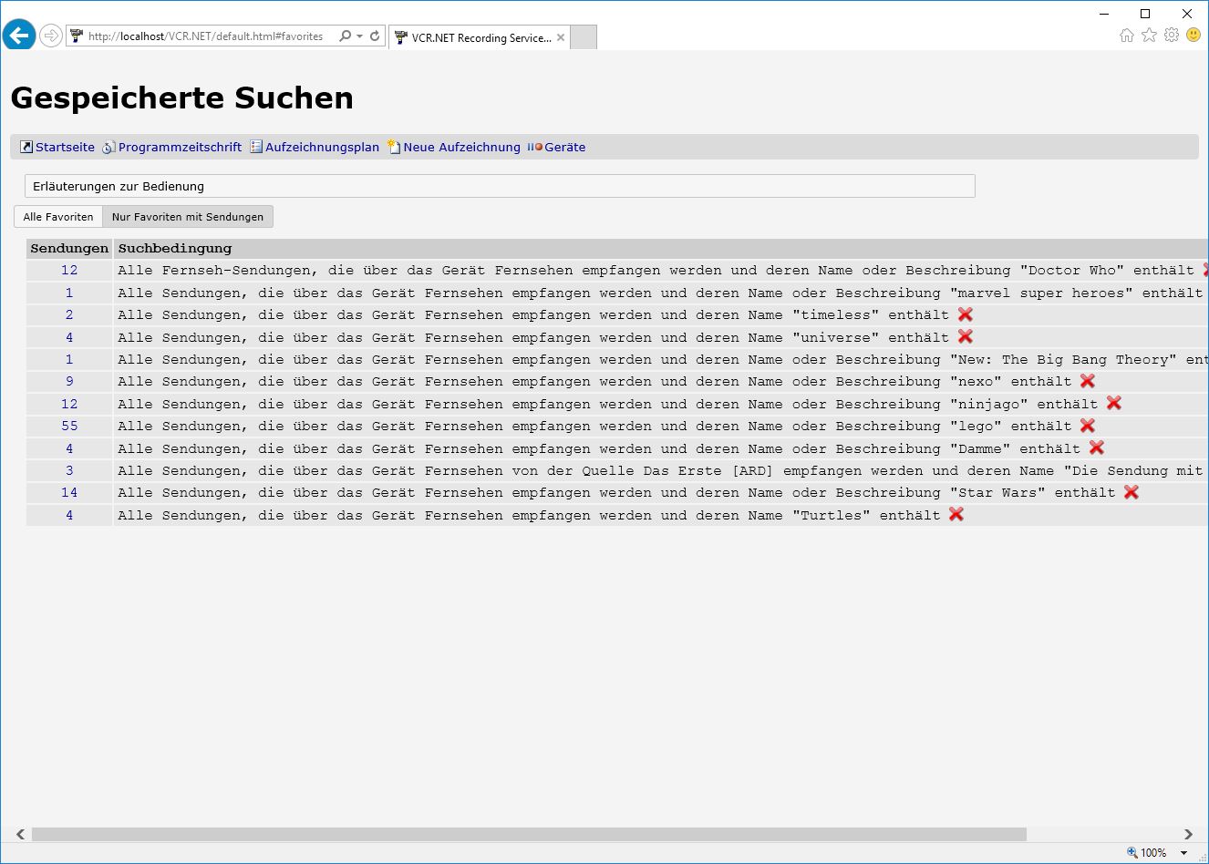Remove the "ninjago" search entry
This screenshot has height=864, width=1209.
point(1114,404)
